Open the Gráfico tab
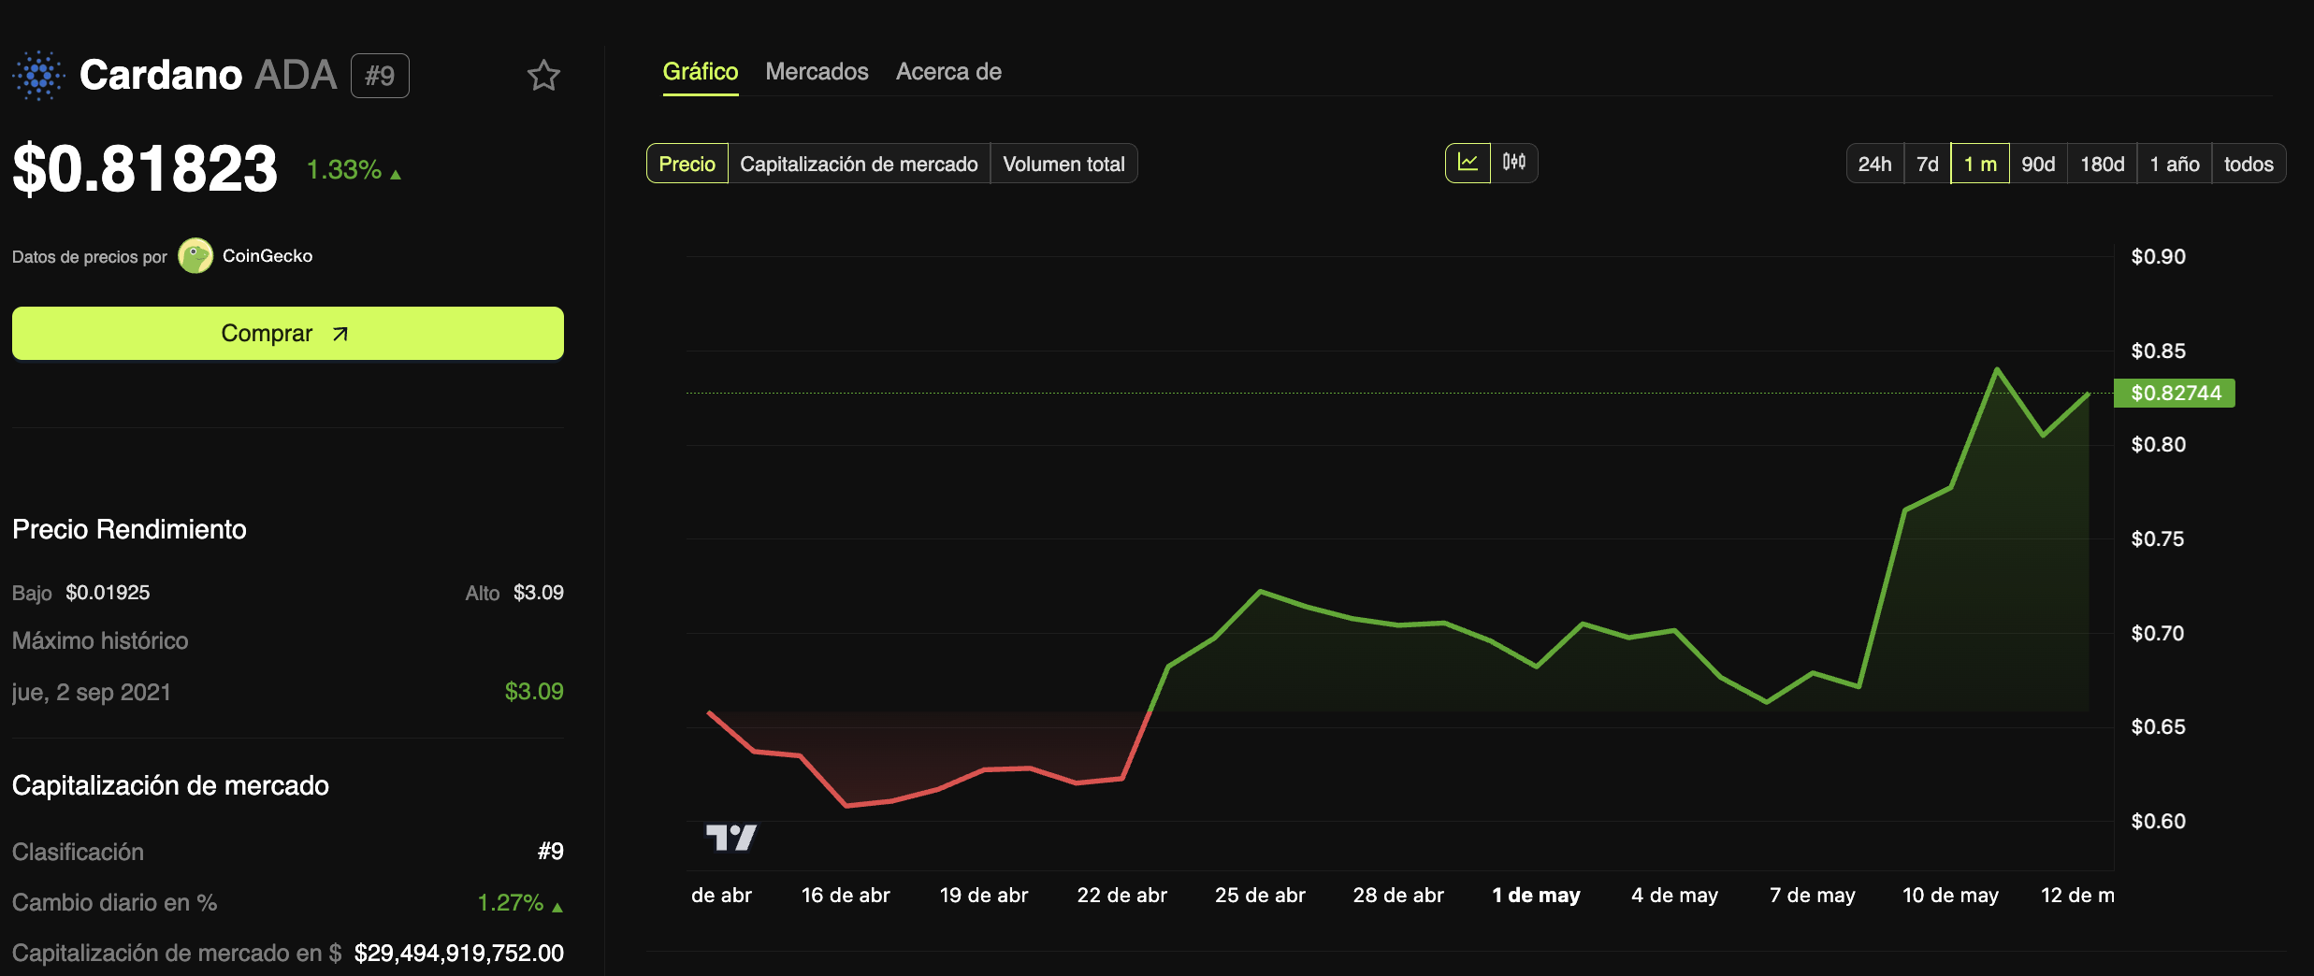2314x976 pixels. [x=701, y=72]
